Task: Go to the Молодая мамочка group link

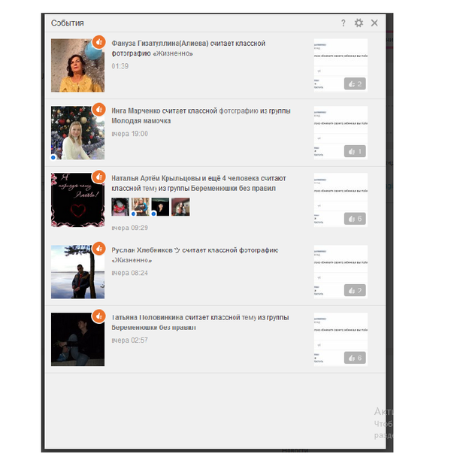Action: click(x=141, y=121)
